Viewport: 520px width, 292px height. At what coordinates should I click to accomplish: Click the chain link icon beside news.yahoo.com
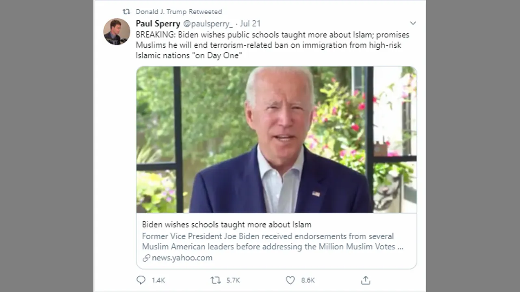click(x=146, y=258)
